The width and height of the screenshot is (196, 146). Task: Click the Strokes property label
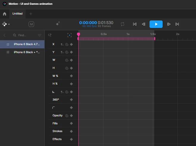(x=57, y=131)
